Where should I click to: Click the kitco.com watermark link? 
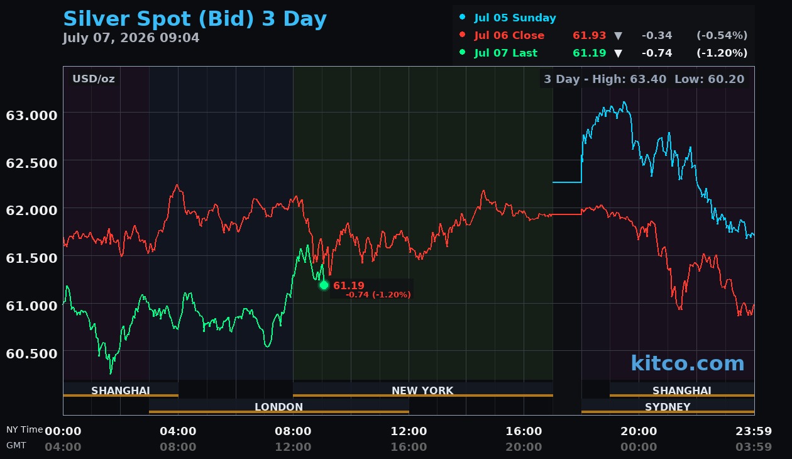(x=688, y=363)
